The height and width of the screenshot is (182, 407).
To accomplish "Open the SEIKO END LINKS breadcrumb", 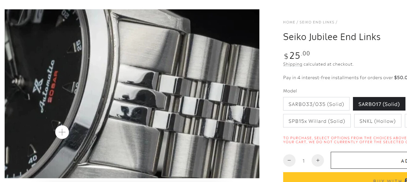I will pos(317,22).
